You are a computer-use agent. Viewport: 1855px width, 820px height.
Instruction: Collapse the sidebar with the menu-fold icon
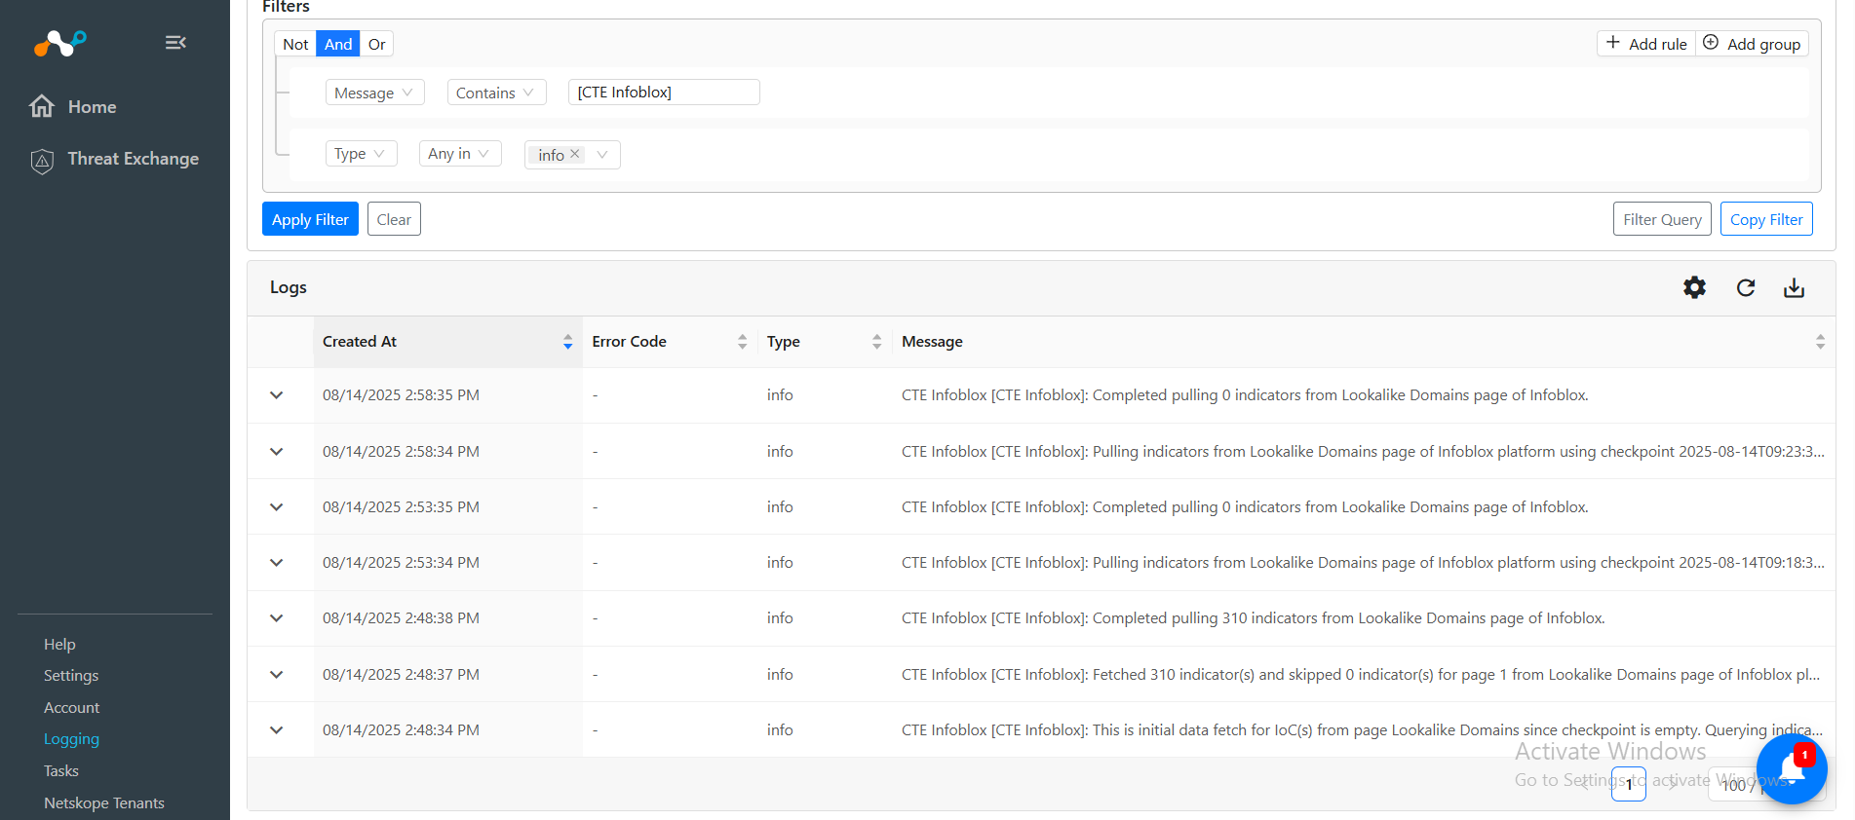(x=175, y=42)
